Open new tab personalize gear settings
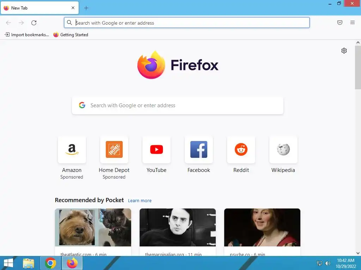361x270 pixels. (x=344, y=51)
